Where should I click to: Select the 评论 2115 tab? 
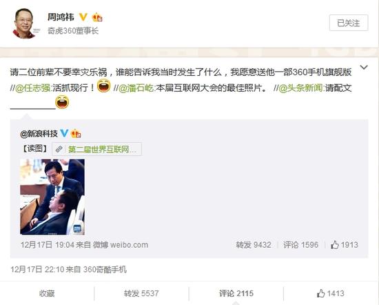pos(236,293)
